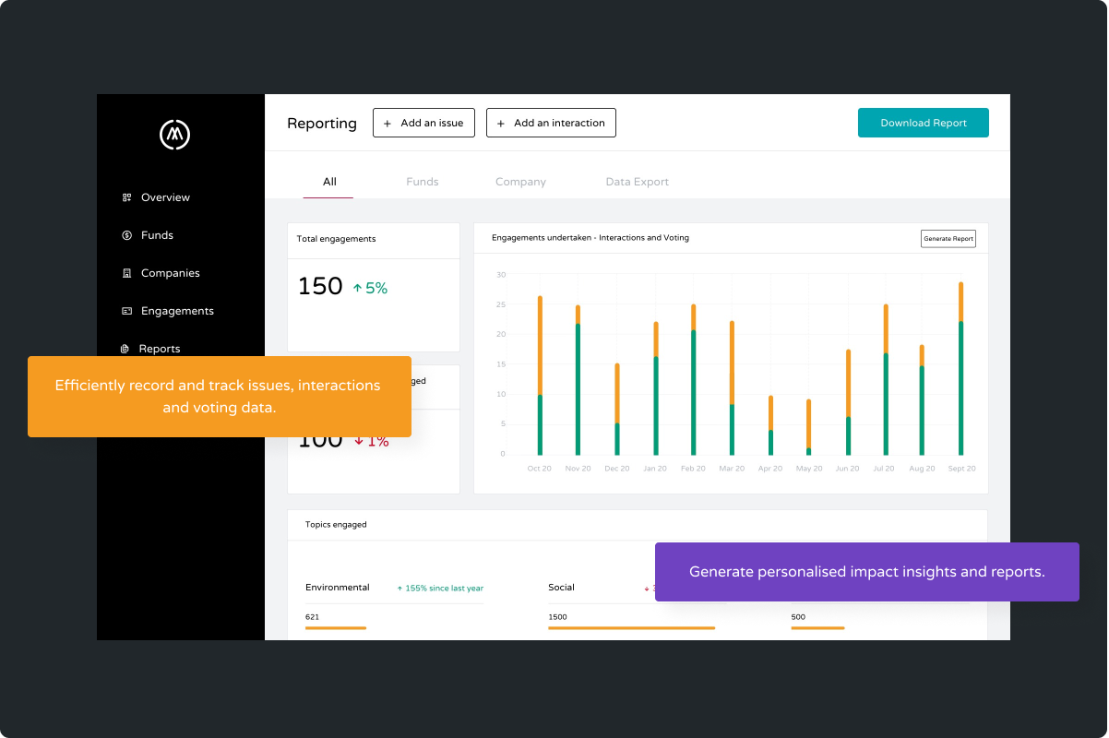1109x738 pixels.
Task: Open the Data Export tab
Action: 638,182
